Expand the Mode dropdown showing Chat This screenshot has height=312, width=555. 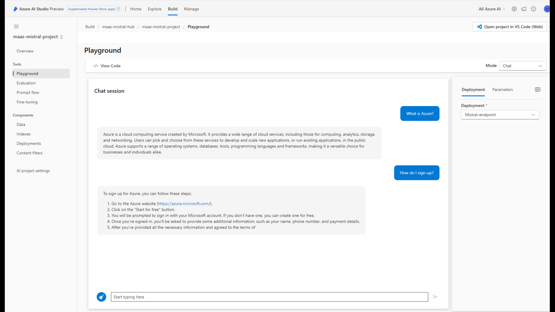522,66
